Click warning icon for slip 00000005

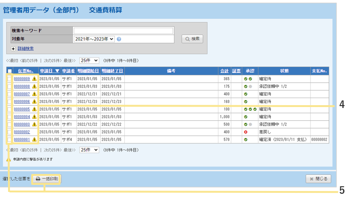[34, 109]
